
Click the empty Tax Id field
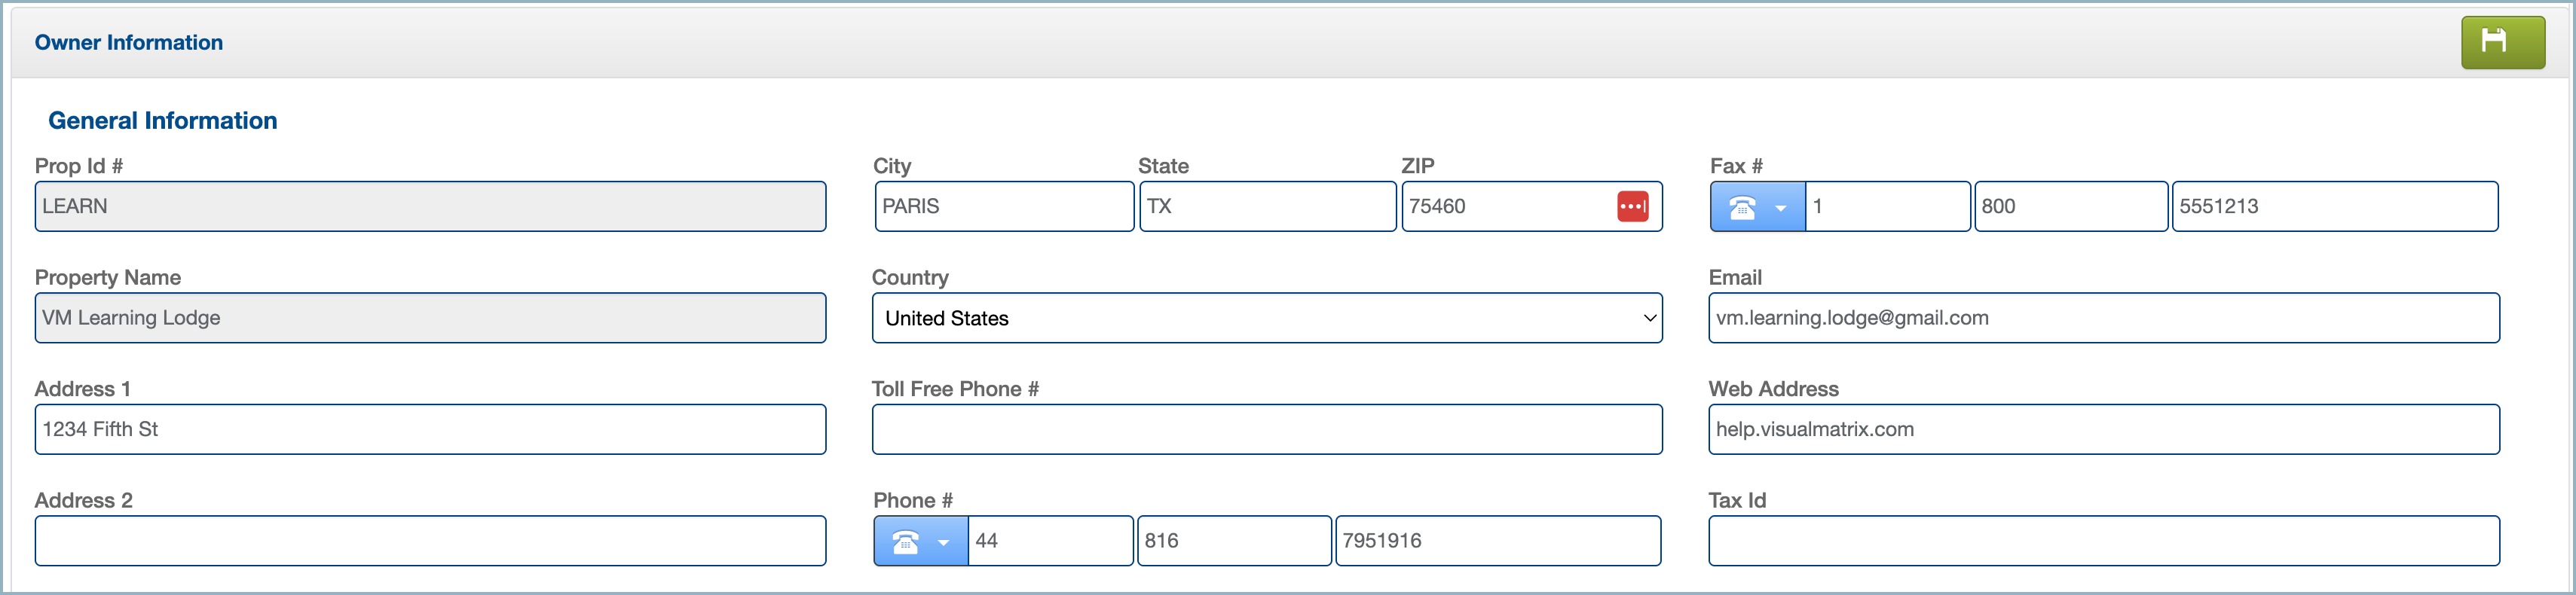tap(2103, 541)
